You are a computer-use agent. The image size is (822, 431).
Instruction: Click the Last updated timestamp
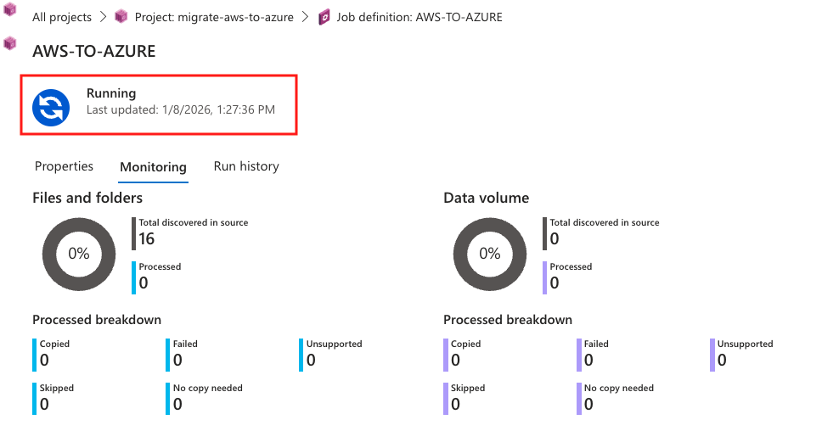(180, 110)
